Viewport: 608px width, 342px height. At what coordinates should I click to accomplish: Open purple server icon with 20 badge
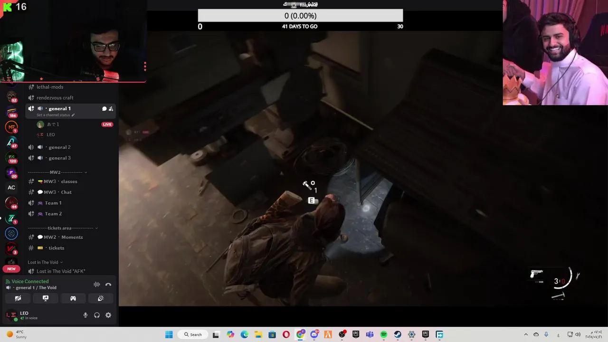(x=11, y=172)
